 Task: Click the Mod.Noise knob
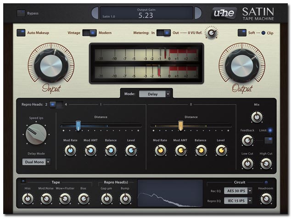46,199
